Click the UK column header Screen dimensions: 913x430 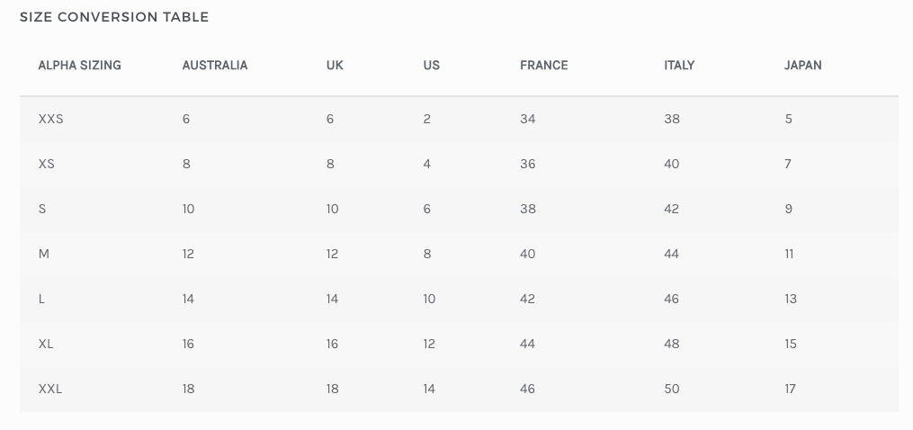pyautogui.click(x=335, y=66)
